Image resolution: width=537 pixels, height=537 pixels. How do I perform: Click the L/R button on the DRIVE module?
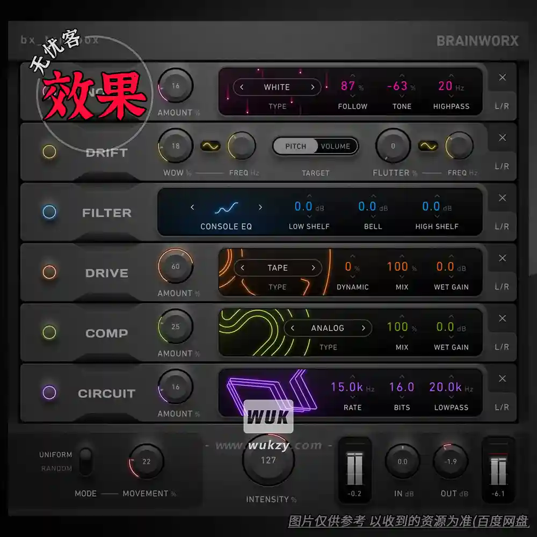[x=501, y=287]
